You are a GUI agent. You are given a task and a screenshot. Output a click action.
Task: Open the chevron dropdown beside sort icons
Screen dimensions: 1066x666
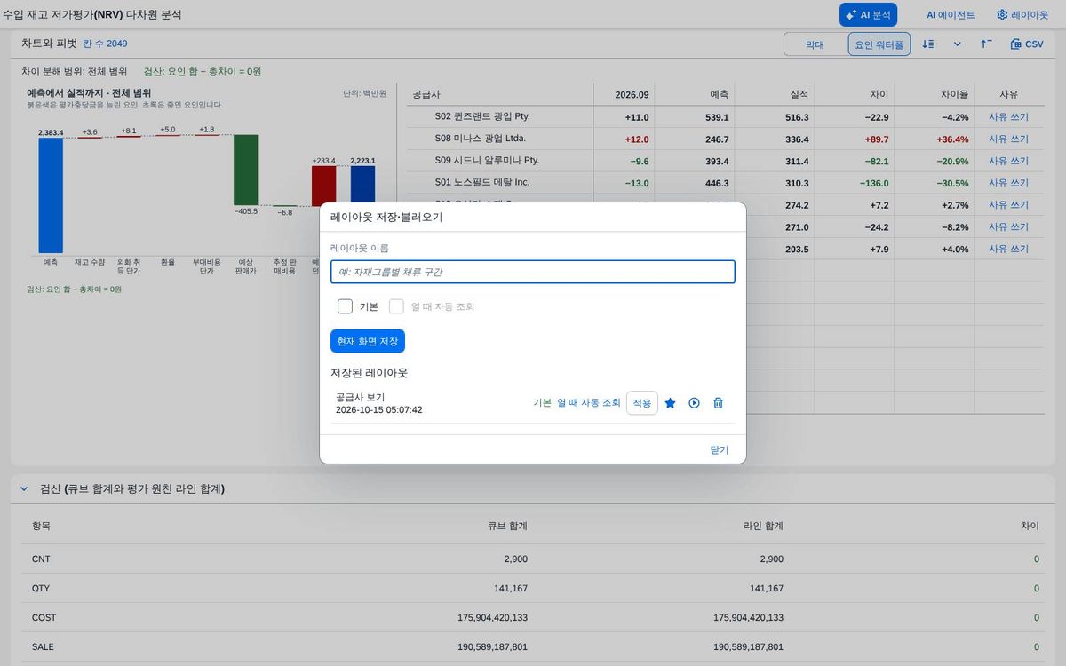tap(958, 44)
